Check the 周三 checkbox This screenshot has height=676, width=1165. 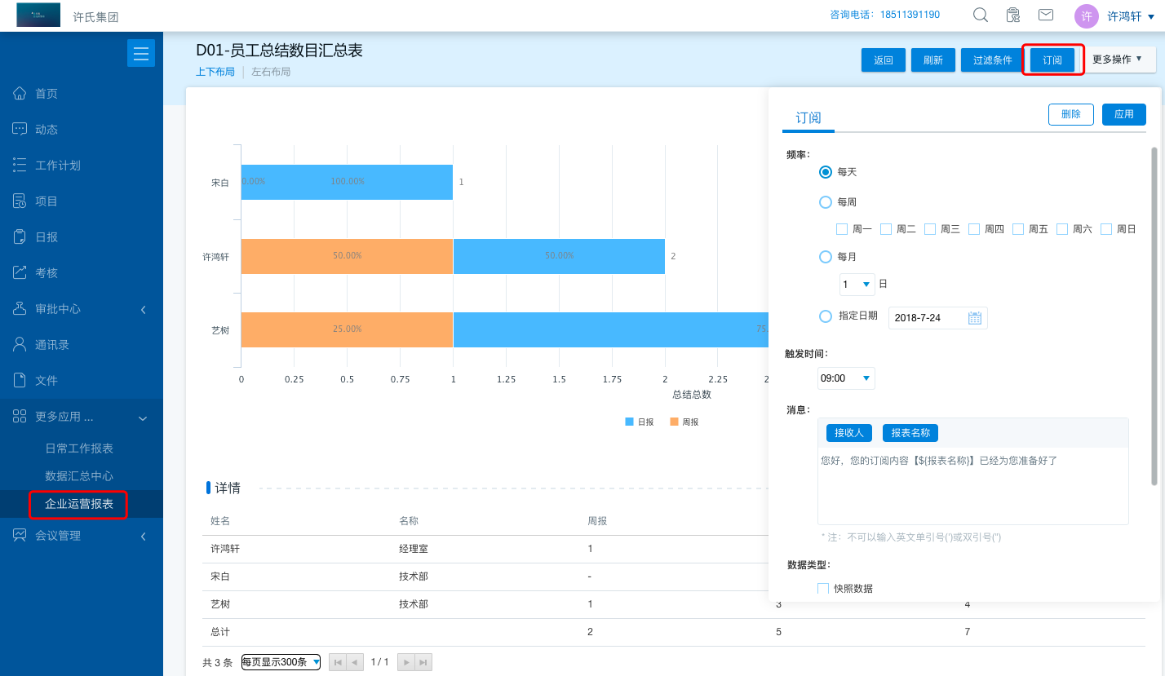[x=930, y=229]
